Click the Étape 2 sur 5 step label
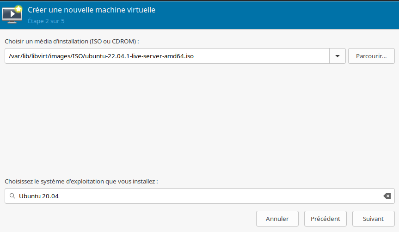The image size is (399, 232). [46, 21]
